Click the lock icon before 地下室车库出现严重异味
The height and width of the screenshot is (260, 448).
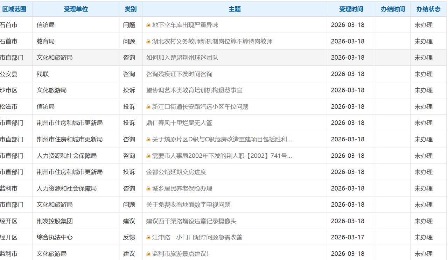coord(148,25)
